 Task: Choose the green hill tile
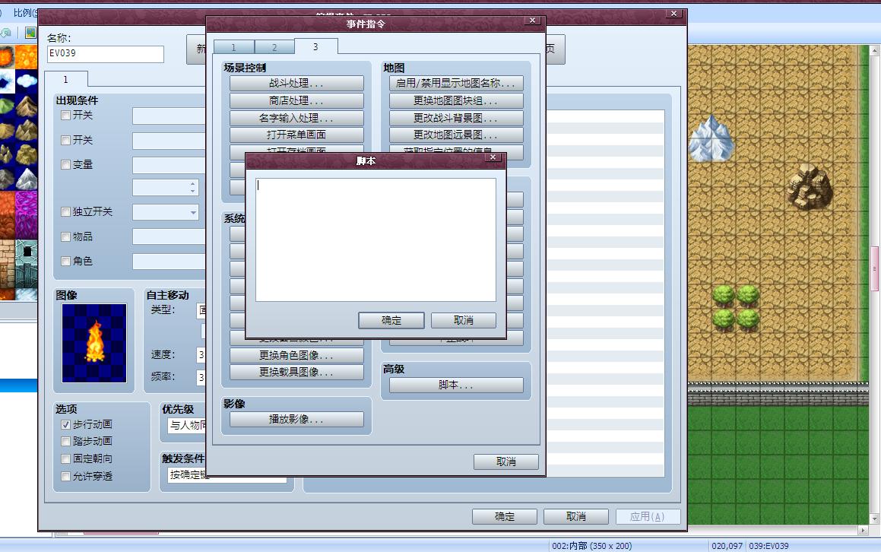tap(6, 105)
